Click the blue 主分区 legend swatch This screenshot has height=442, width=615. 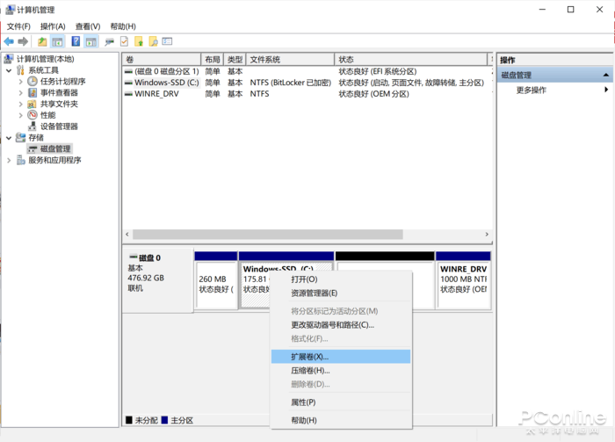(164, 420)
